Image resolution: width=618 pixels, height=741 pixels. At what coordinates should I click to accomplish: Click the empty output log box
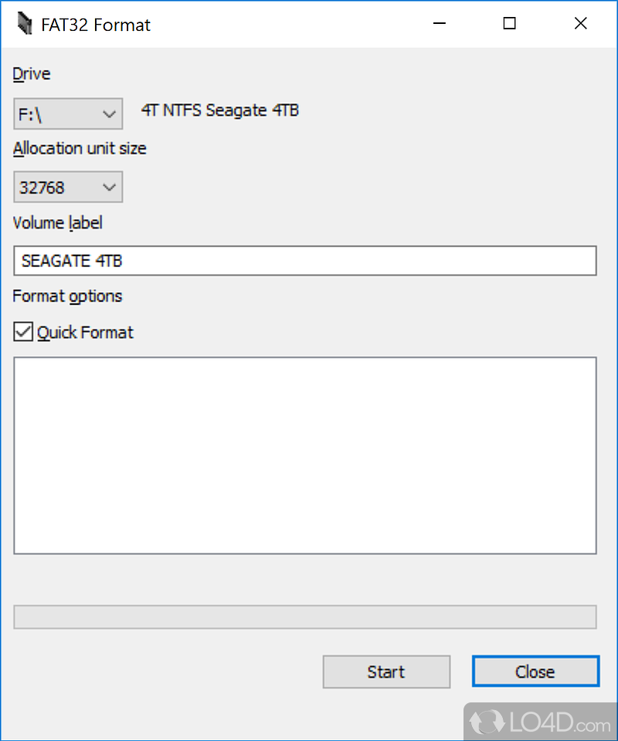coord(305,455)
